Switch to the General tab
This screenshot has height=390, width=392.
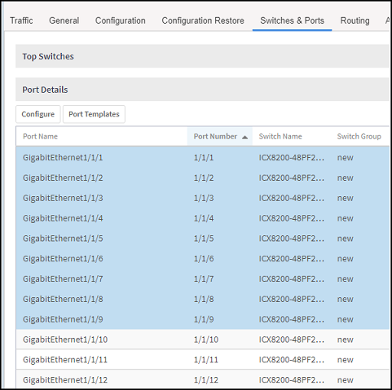(x=64, y=20)
